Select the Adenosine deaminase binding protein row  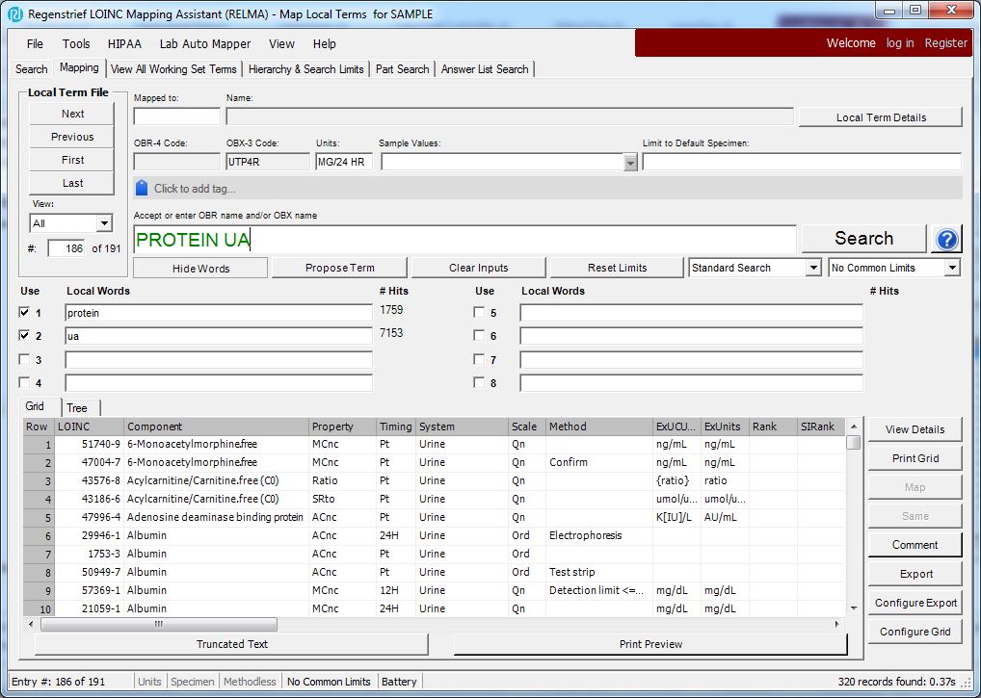click(435, 517)
